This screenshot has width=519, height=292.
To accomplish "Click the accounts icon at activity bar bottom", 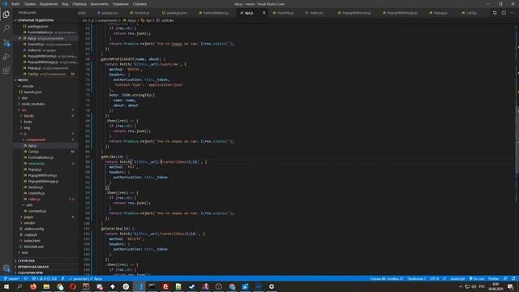I will click(x=6, y=268).
